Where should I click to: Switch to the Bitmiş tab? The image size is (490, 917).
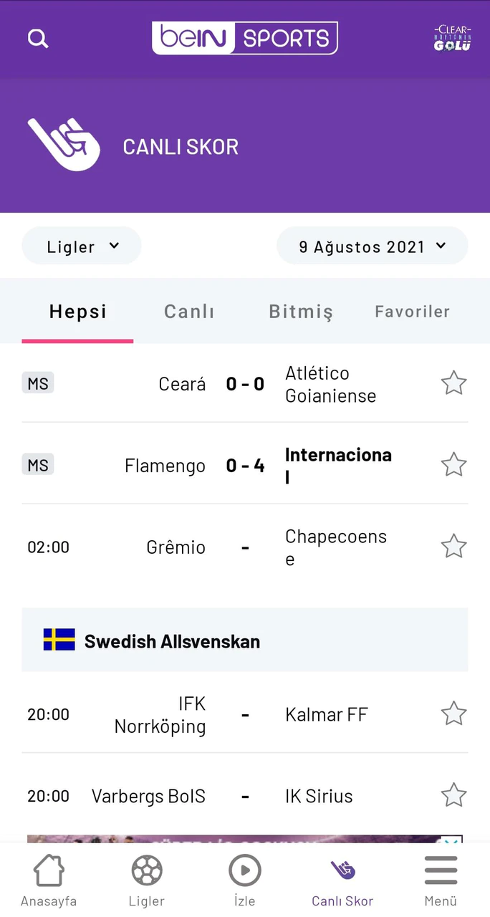(x=301, y=311)
